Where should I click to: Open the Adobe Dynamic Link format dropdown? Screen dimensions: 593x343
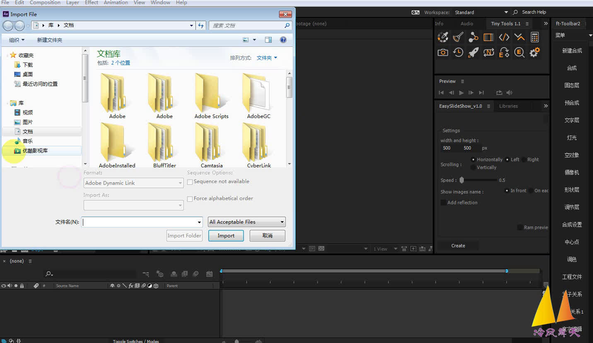point(134,183)
